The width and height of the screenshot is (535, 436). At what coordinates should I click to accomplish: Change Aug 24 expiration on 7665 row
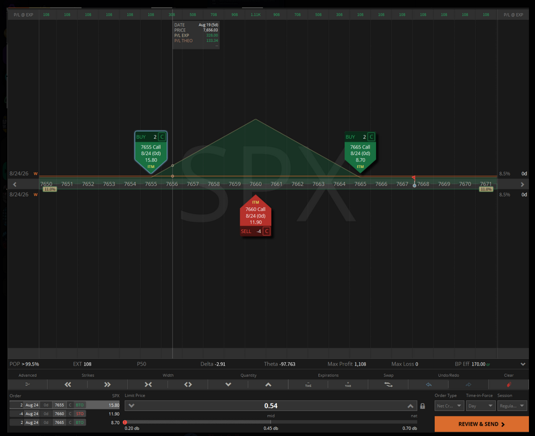(32, 422)
